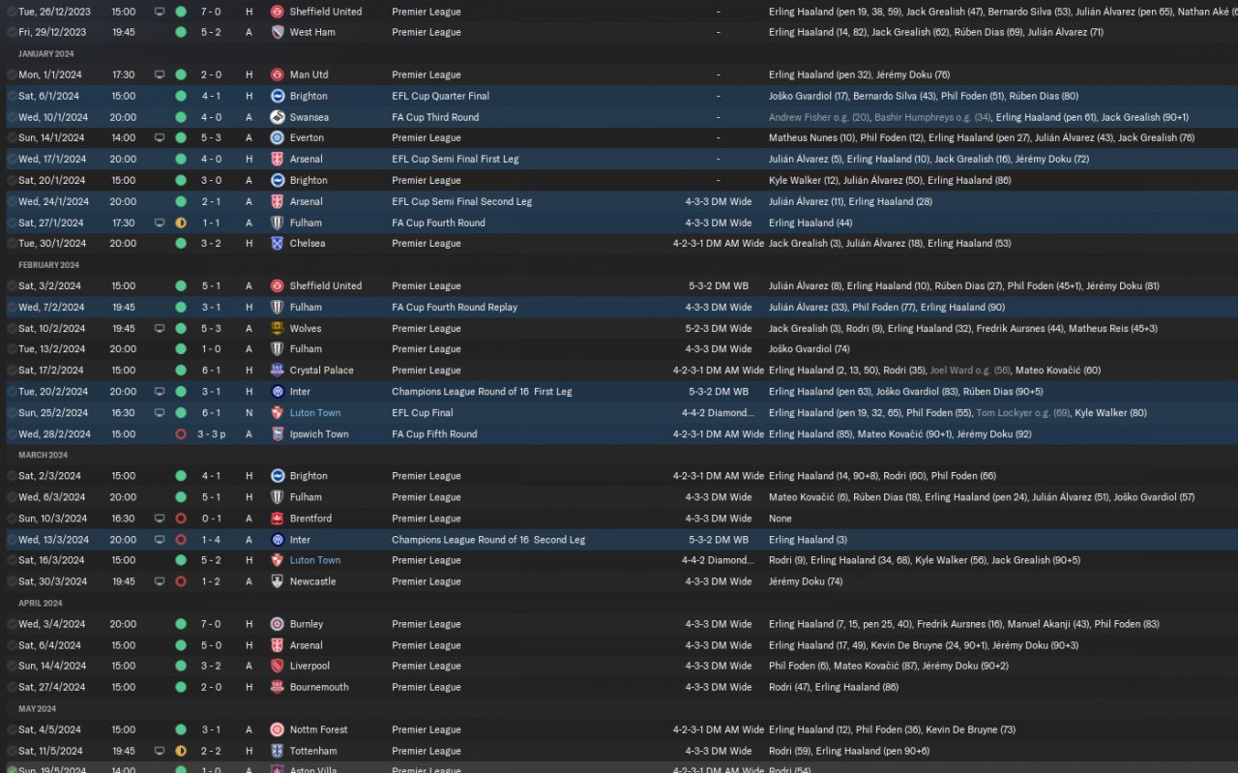The height and width of the screenshot is (773, 1238).
Task: Select the 'Wed, 3/4/2024' date
Action: click(52, 624)
